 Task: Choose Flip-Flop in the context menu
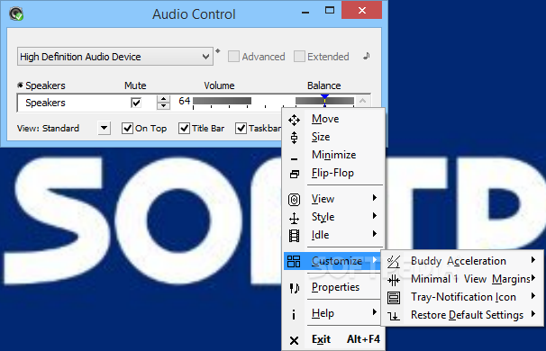[x=334, y=173]
